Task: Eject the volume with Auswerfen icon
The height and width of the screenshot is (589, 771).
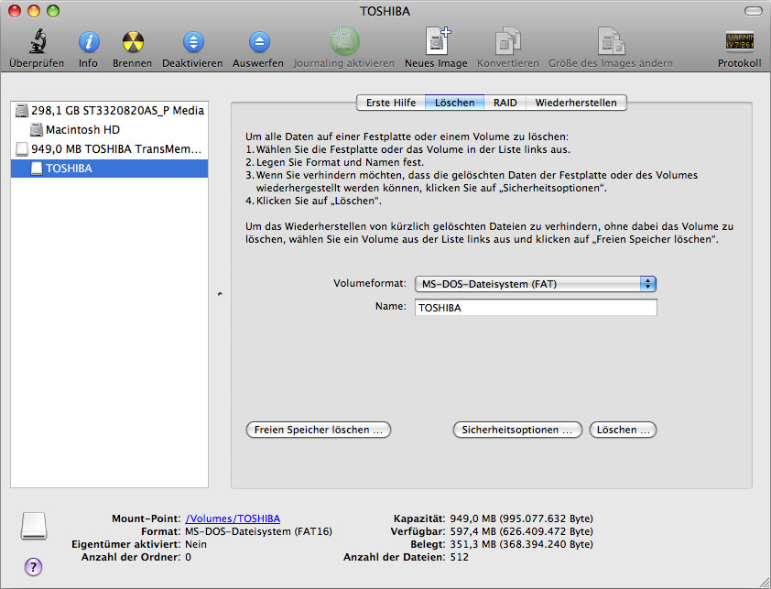Action: (x=260, y=42)
